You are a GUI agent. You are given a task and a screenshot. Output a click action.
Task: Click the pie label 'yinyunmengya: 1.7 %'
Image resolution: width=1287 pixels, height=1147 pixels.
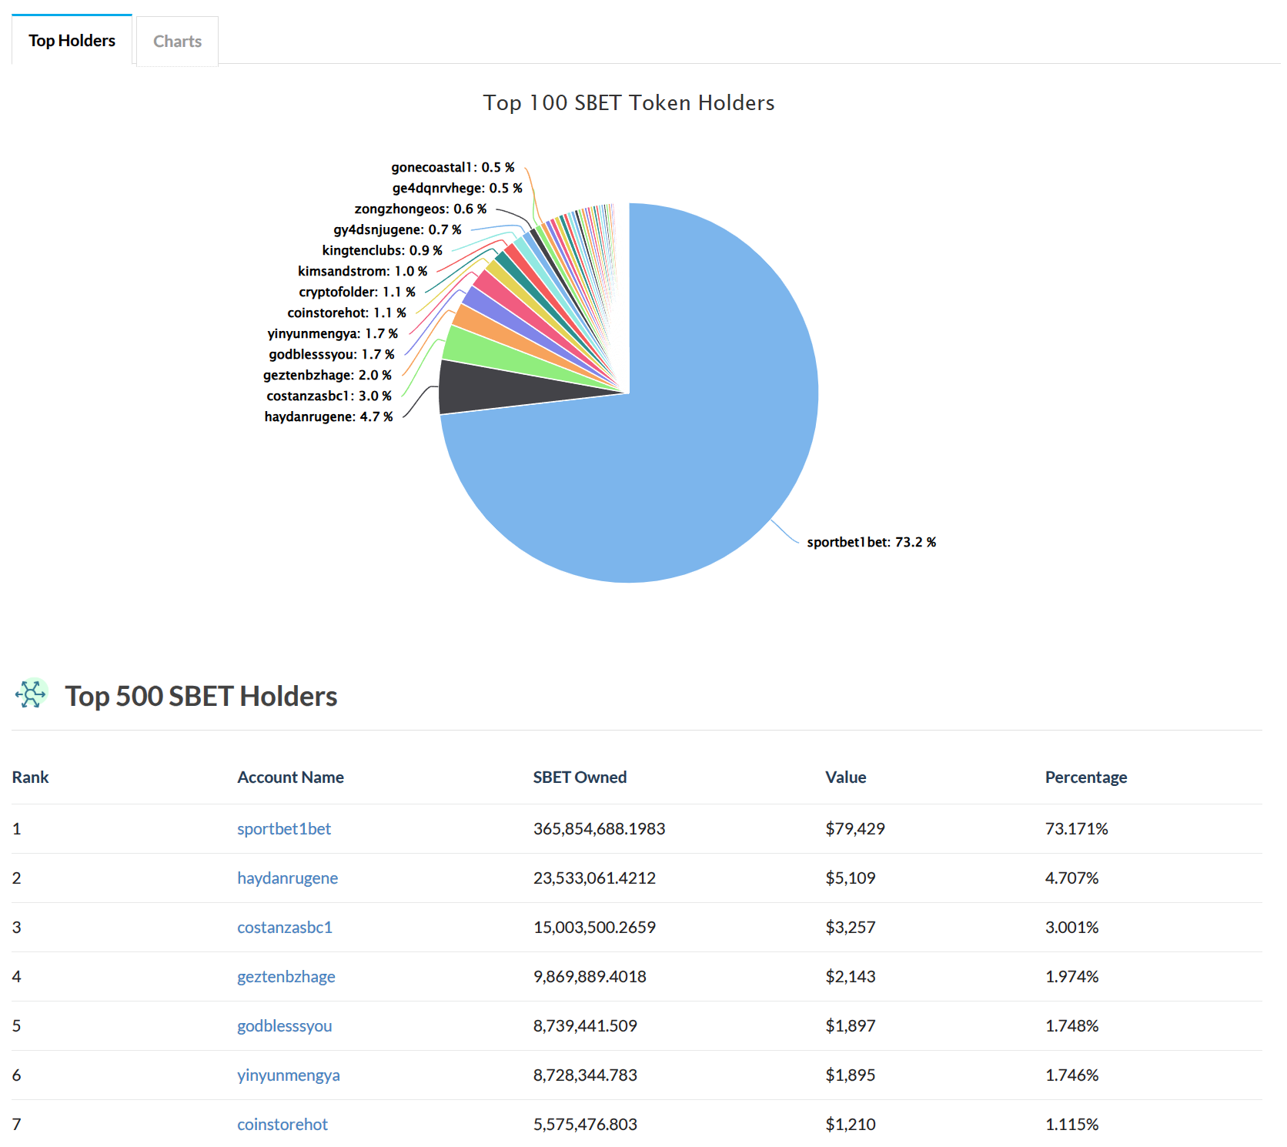[333, 333]
